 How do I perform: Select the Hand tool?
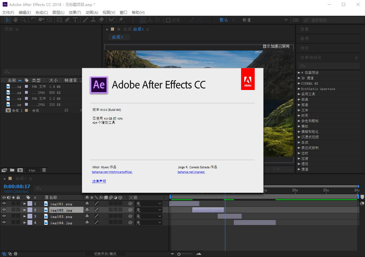[x=15, y=20]
